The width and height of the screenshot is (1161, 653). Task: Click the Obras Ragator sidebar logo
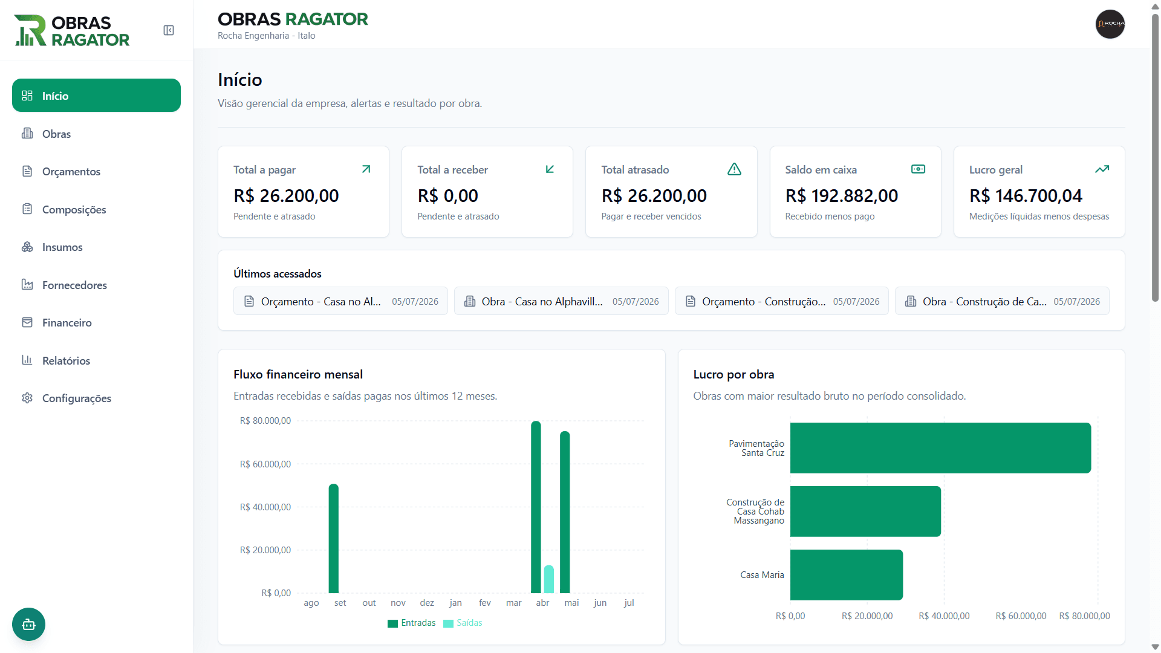[72, 30]
